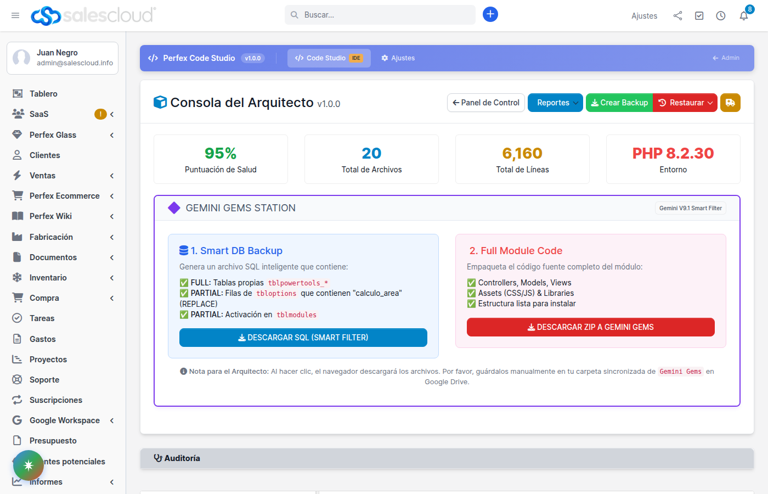Click the orange truck icon button
768x494 pixels.
[730, 103]
